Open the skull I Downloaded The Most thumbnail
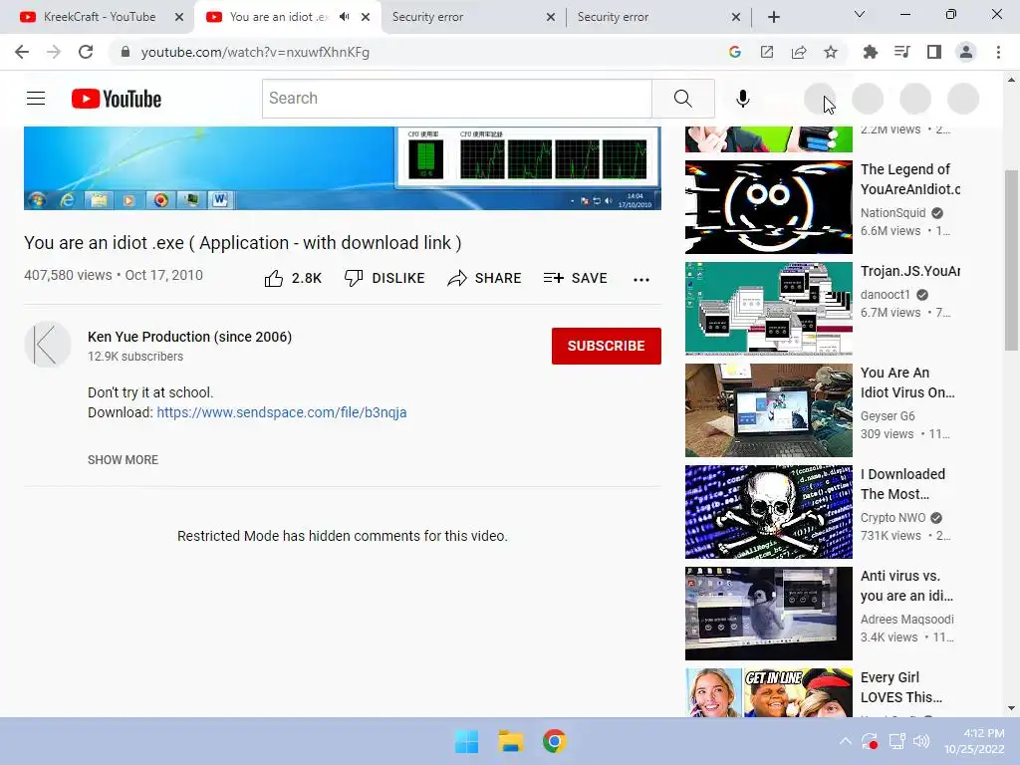Viewport: 1020px width, 765px height. [769, 512]
